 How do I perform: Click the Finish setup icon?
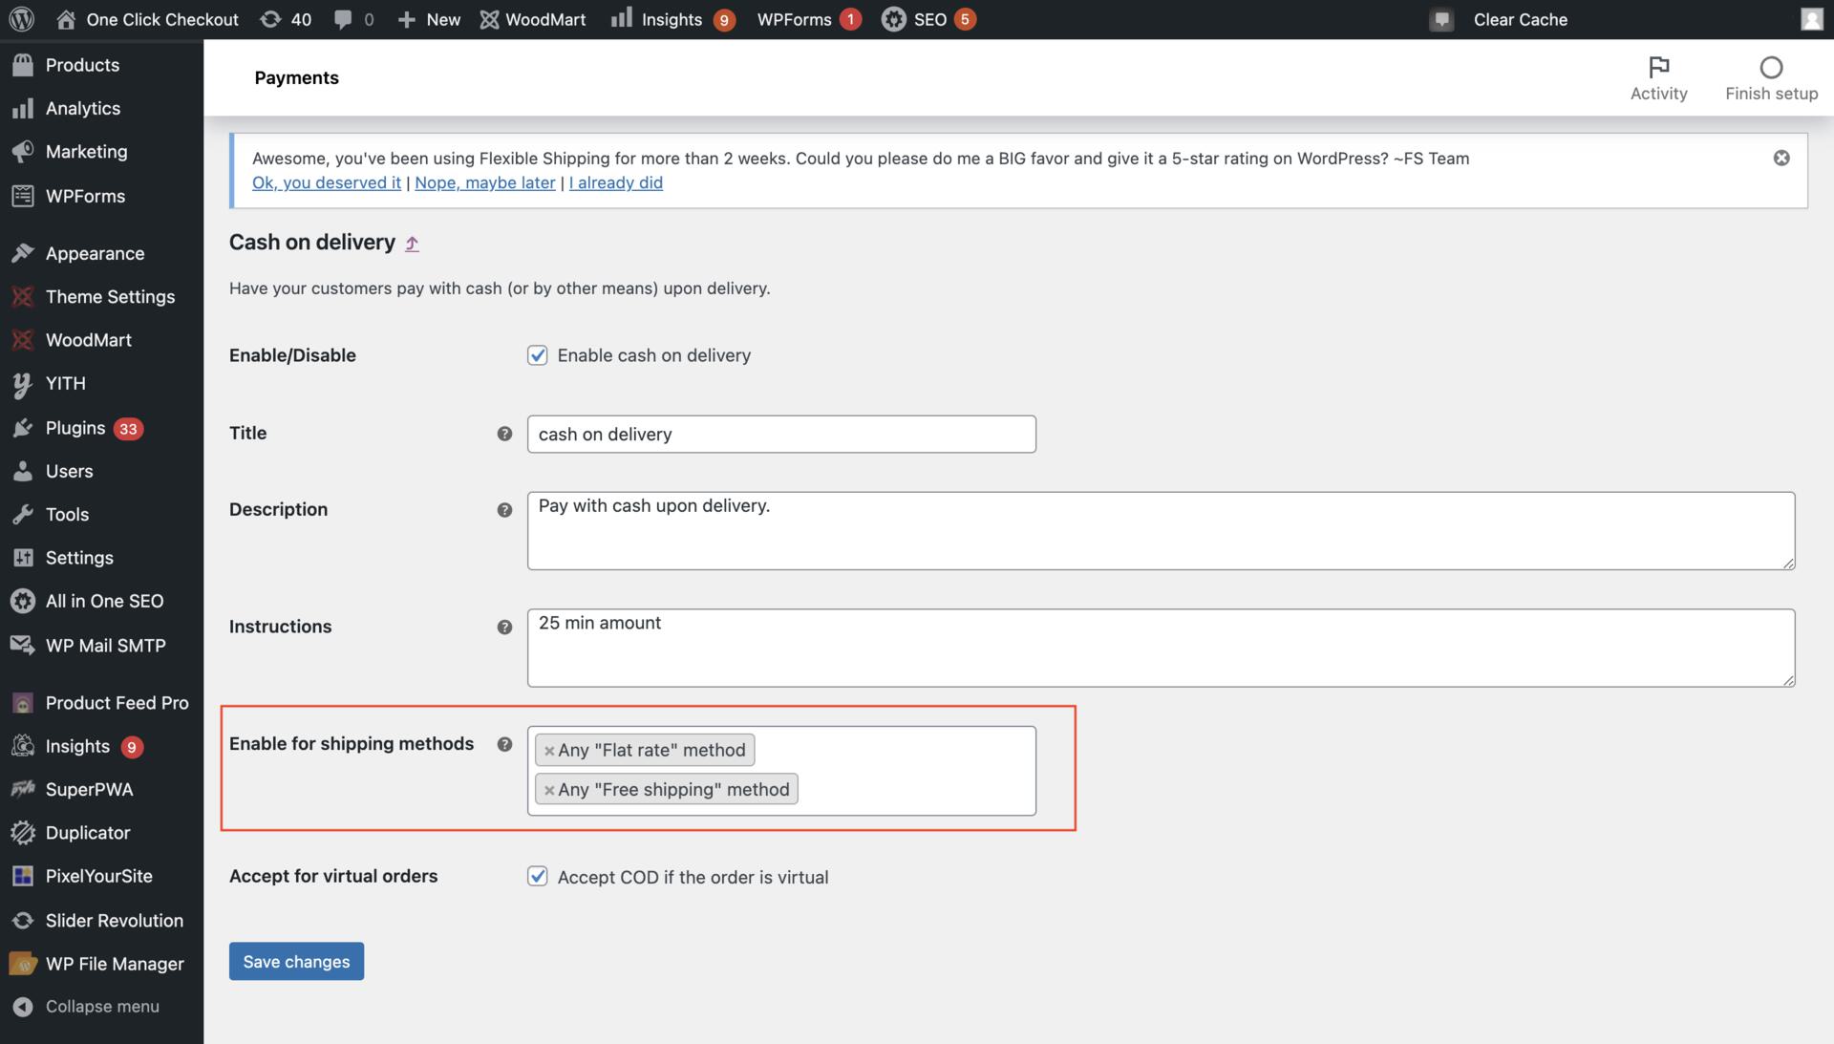[x=1771, y=67]
